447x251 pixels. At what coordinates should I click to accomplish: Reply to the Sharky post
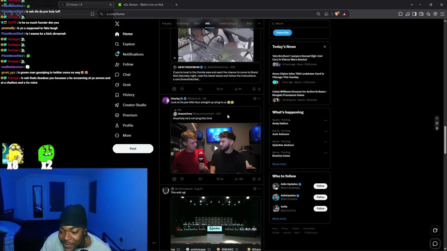coord(182,179)
